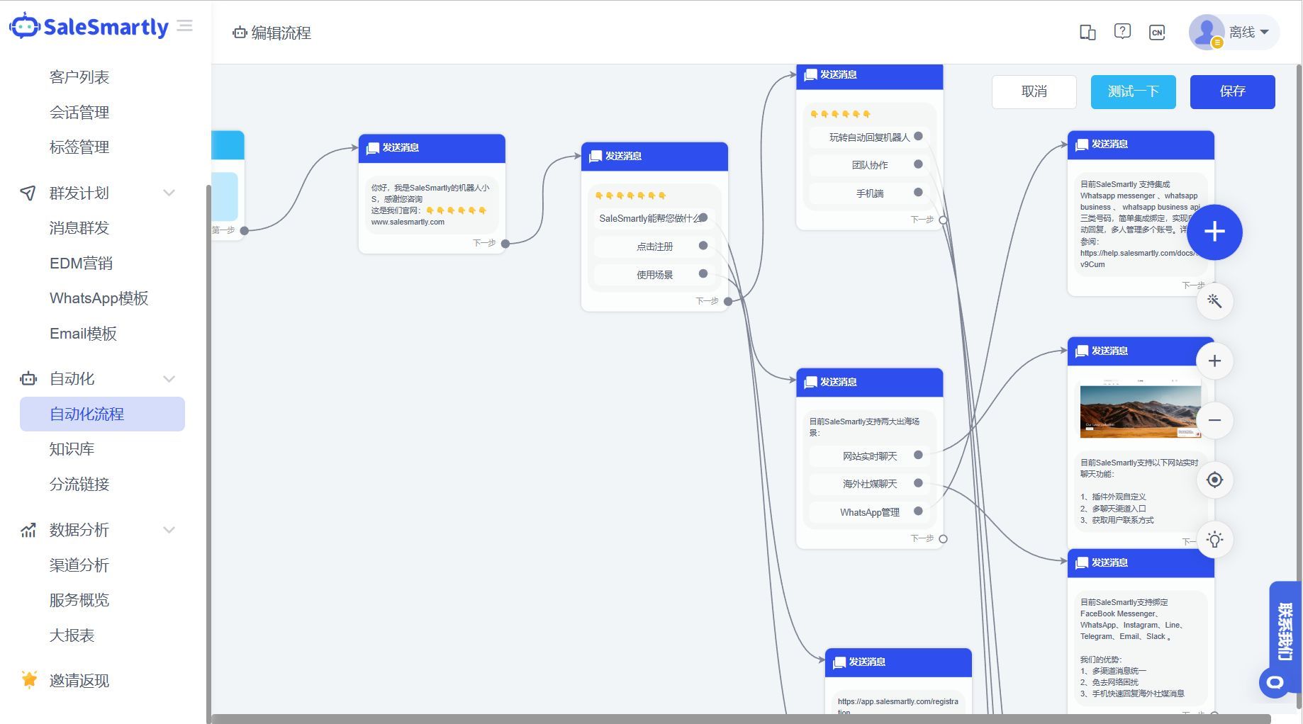Open the device switch icon in header
The width and height of the screenshot is (1303, 724).
[x=1087, y=32]
